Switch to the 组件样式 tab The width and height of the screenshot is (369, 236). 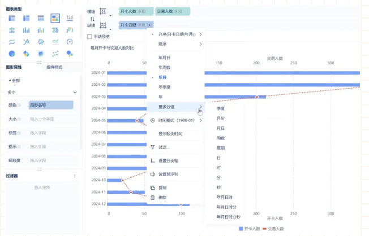54,67
